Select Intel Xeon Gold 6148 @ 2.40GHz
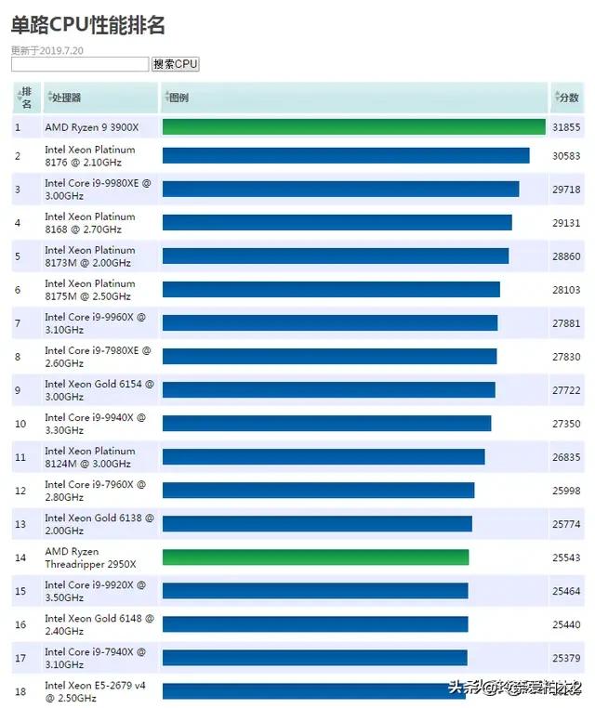Viewport: 595px width, 708px height. [99, 624]
